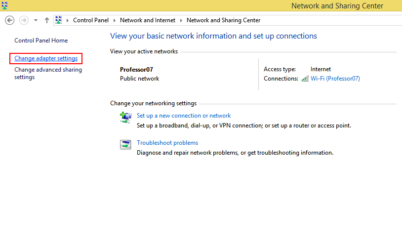
Task: Click the Back navigation arrow button
Action: coord(9,20)
